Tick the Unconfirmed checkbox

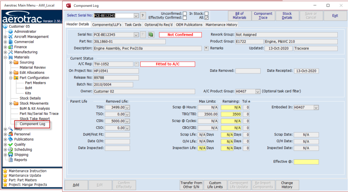184,13
